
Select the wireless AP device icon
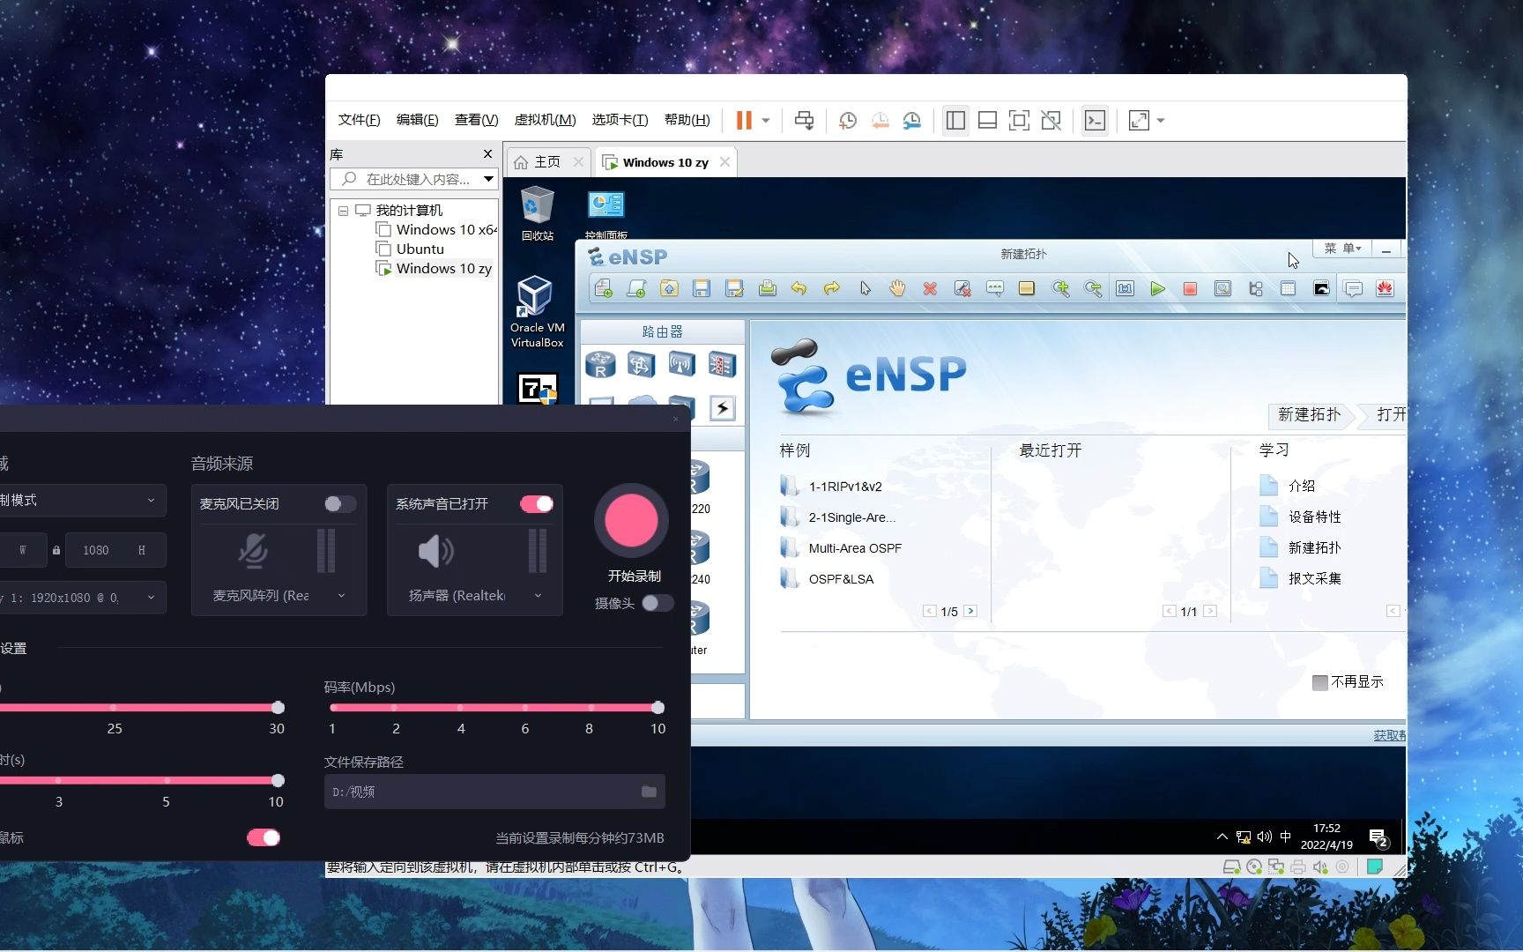[681, 364]
